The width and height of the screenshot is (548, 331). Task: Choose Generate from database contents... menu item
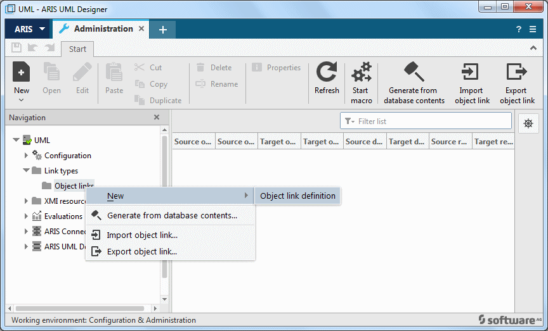(170, 216)
